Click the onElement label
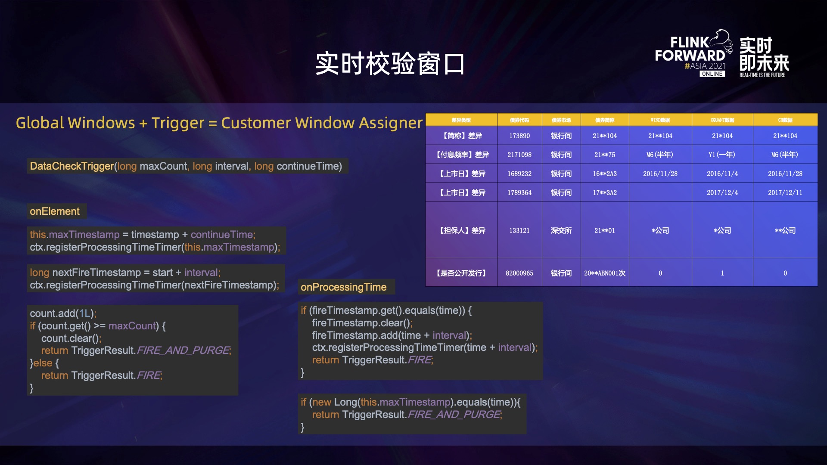 (x=55, y=211)
